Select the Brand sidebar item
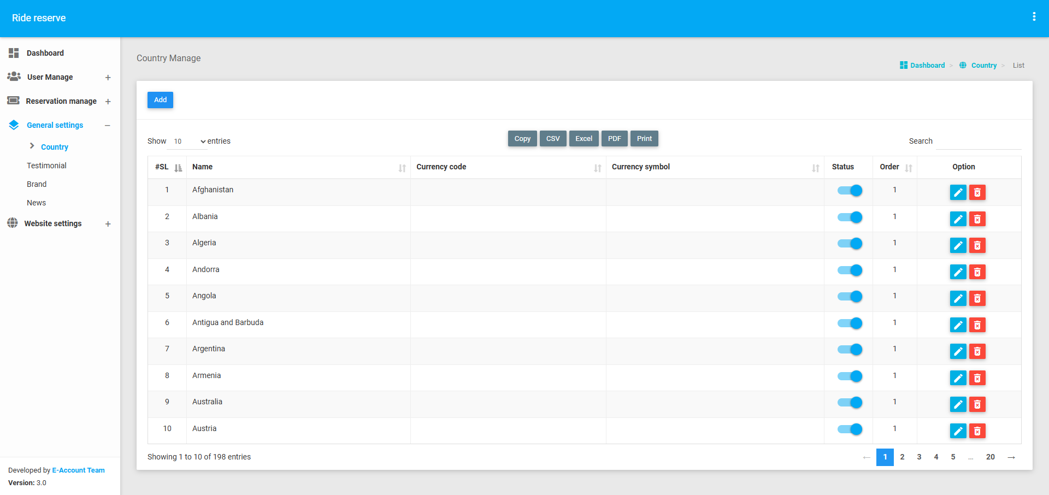This screenshot has width=1049, height=495. pos(37,184)
